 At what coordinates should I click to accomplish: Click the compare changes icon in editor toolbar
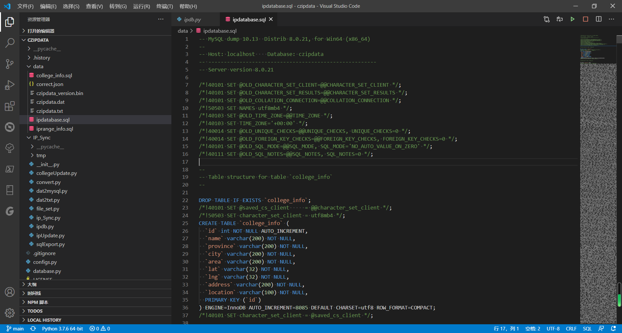tap(547, 19)
